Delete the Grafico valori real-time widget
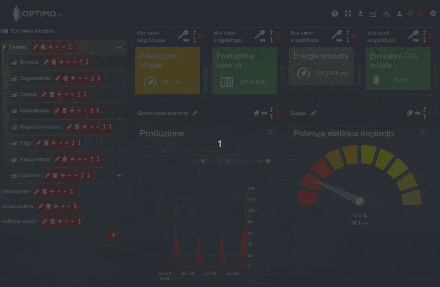 click(x=278, y=113)
